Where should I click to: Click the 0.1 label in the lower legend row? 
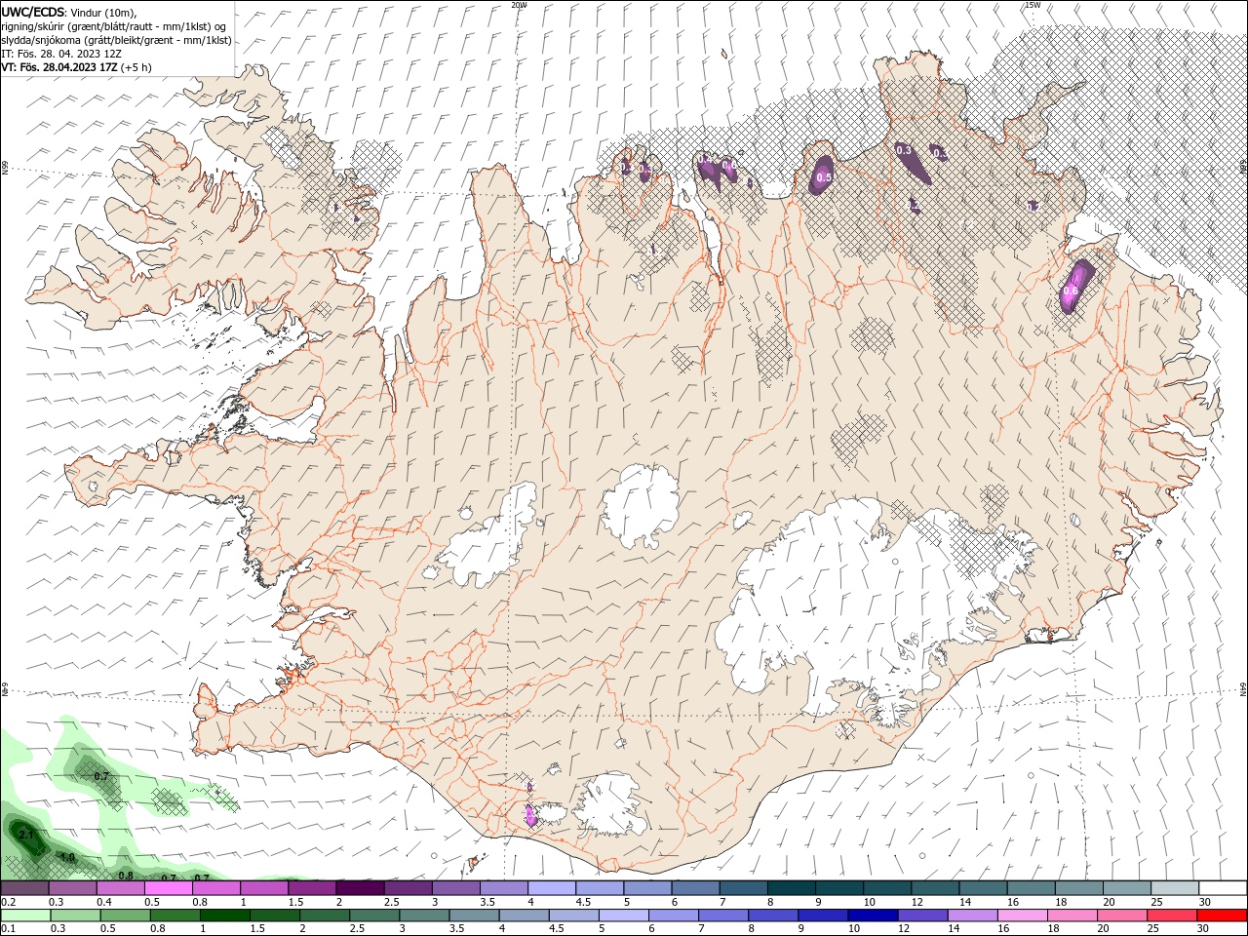pyautogui.click(x=8, y=929)
